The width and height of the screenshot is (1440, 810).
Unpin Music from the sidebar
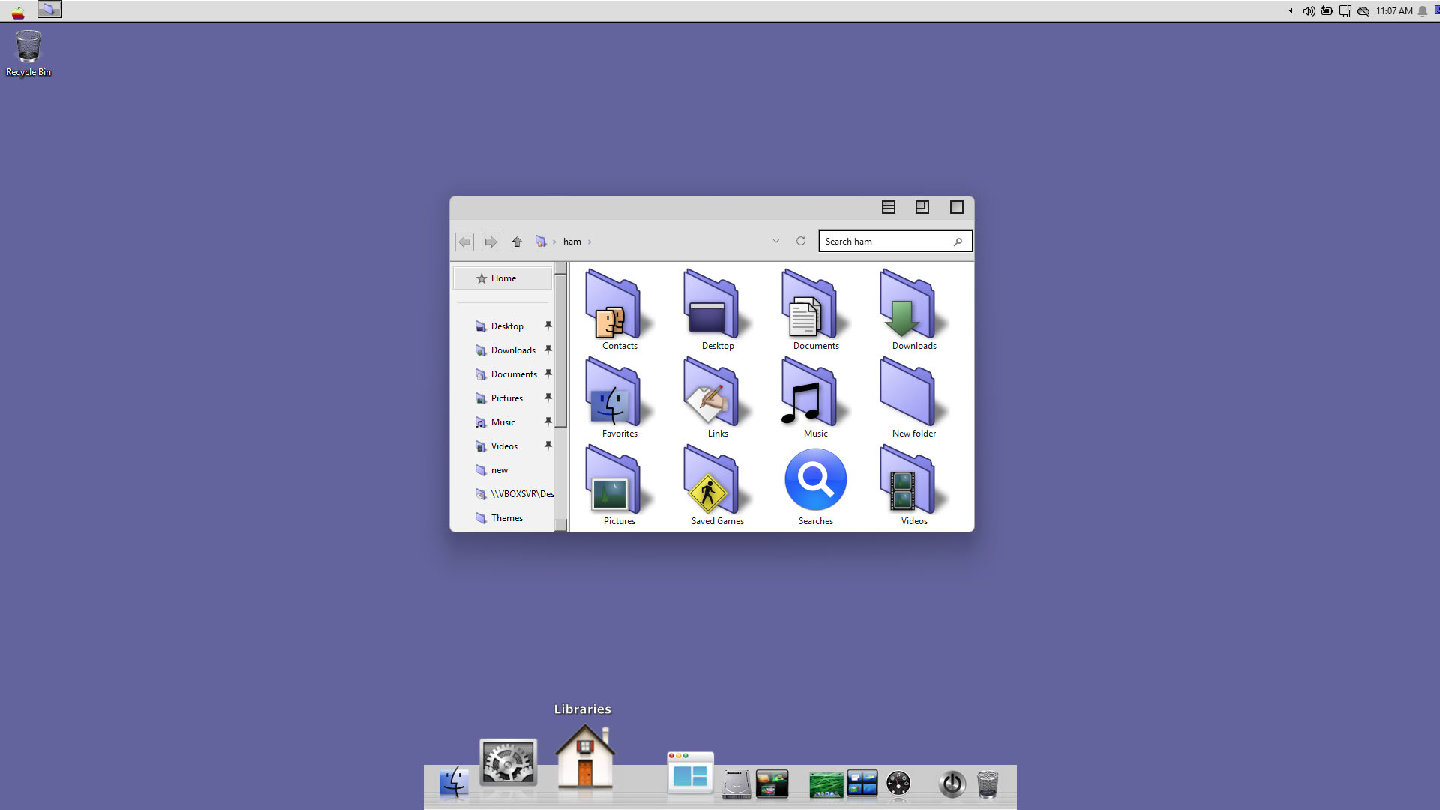(x=548, y=421)
